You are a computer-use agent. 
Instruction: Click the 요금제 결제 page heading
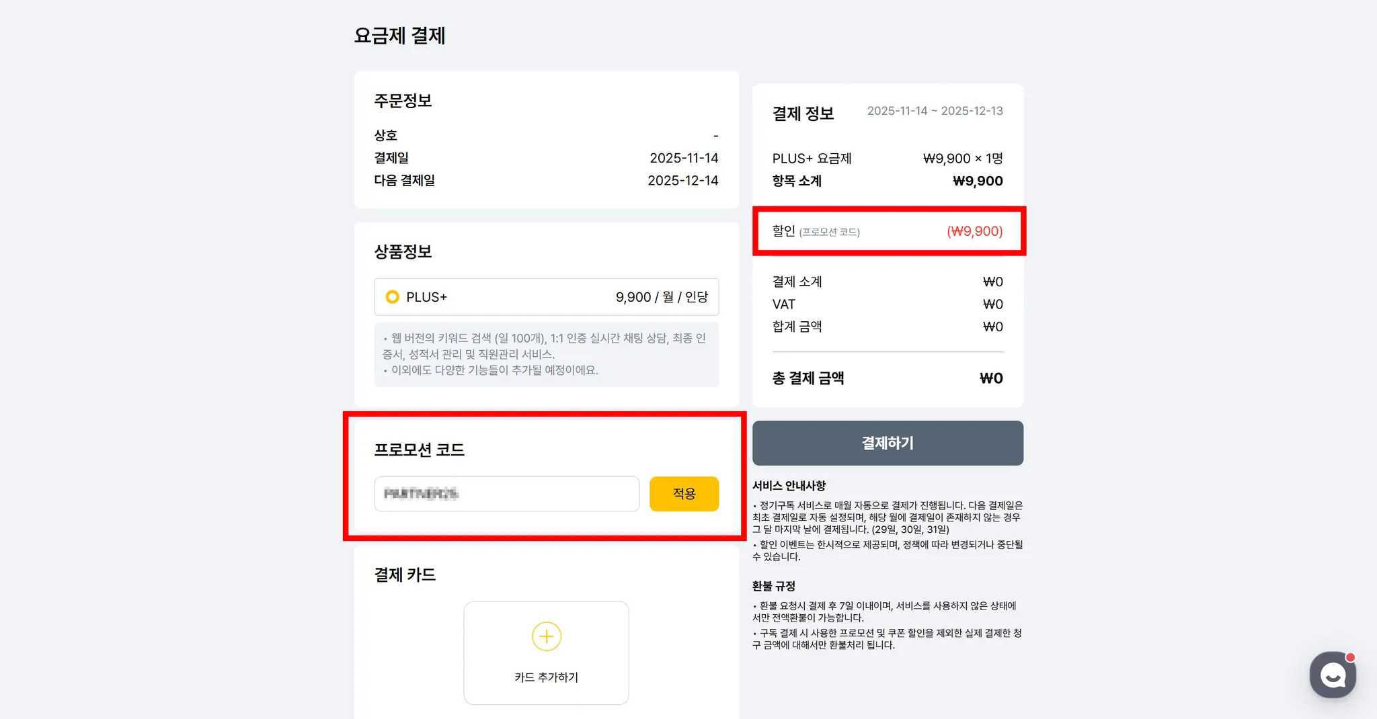click(399, 36)
